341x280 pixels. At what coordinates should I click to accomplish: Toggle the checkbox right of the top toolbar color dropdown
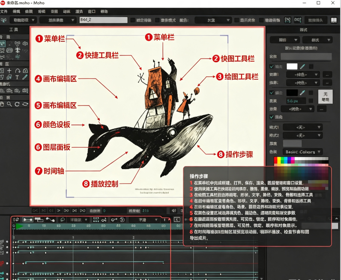[236, 20]
